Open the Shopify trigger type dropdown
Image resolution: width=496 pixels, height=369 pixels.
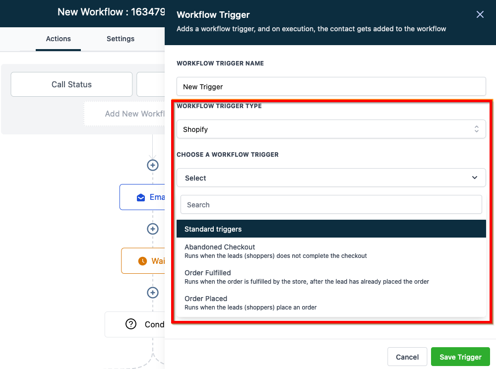tap(331, 129)
